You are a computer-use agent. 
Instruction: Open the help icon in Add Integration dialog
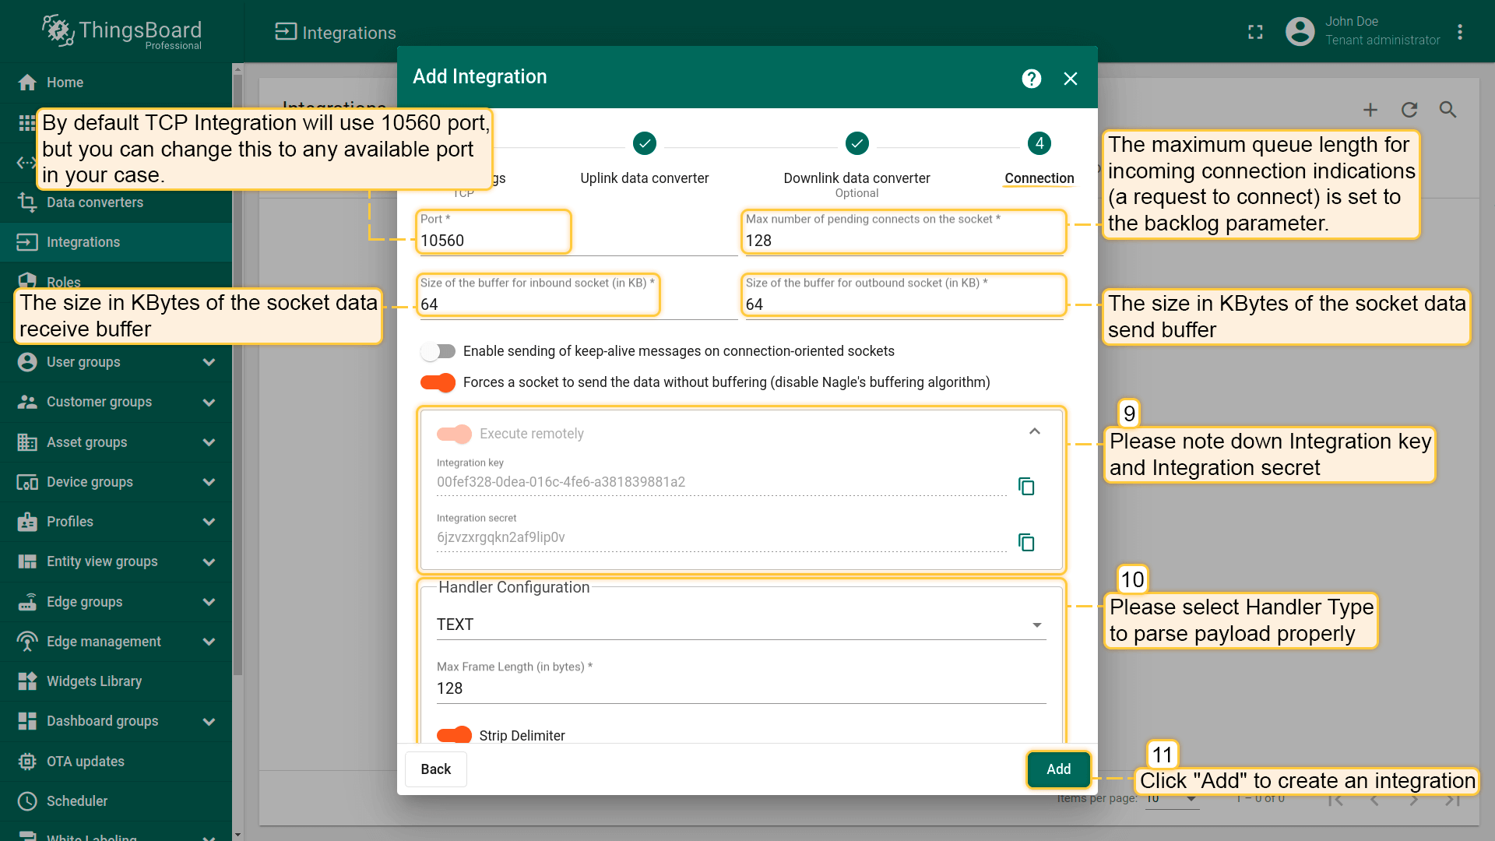coord(1032,79)
